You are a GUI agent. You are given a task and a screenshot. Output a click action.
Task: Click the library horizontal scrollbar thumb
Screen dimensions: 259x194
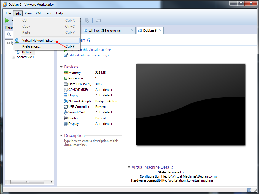click(x=27, y=182)
